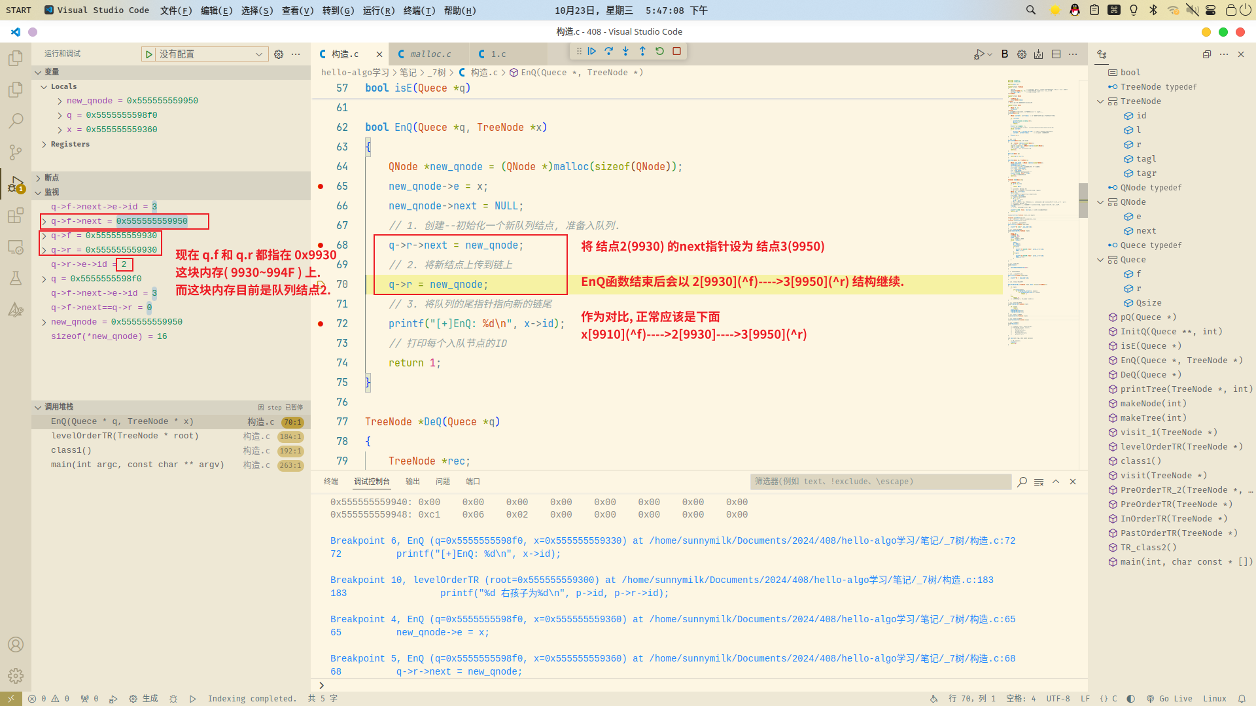
Task: Open the Source Control view
Action: pos(16,152)
